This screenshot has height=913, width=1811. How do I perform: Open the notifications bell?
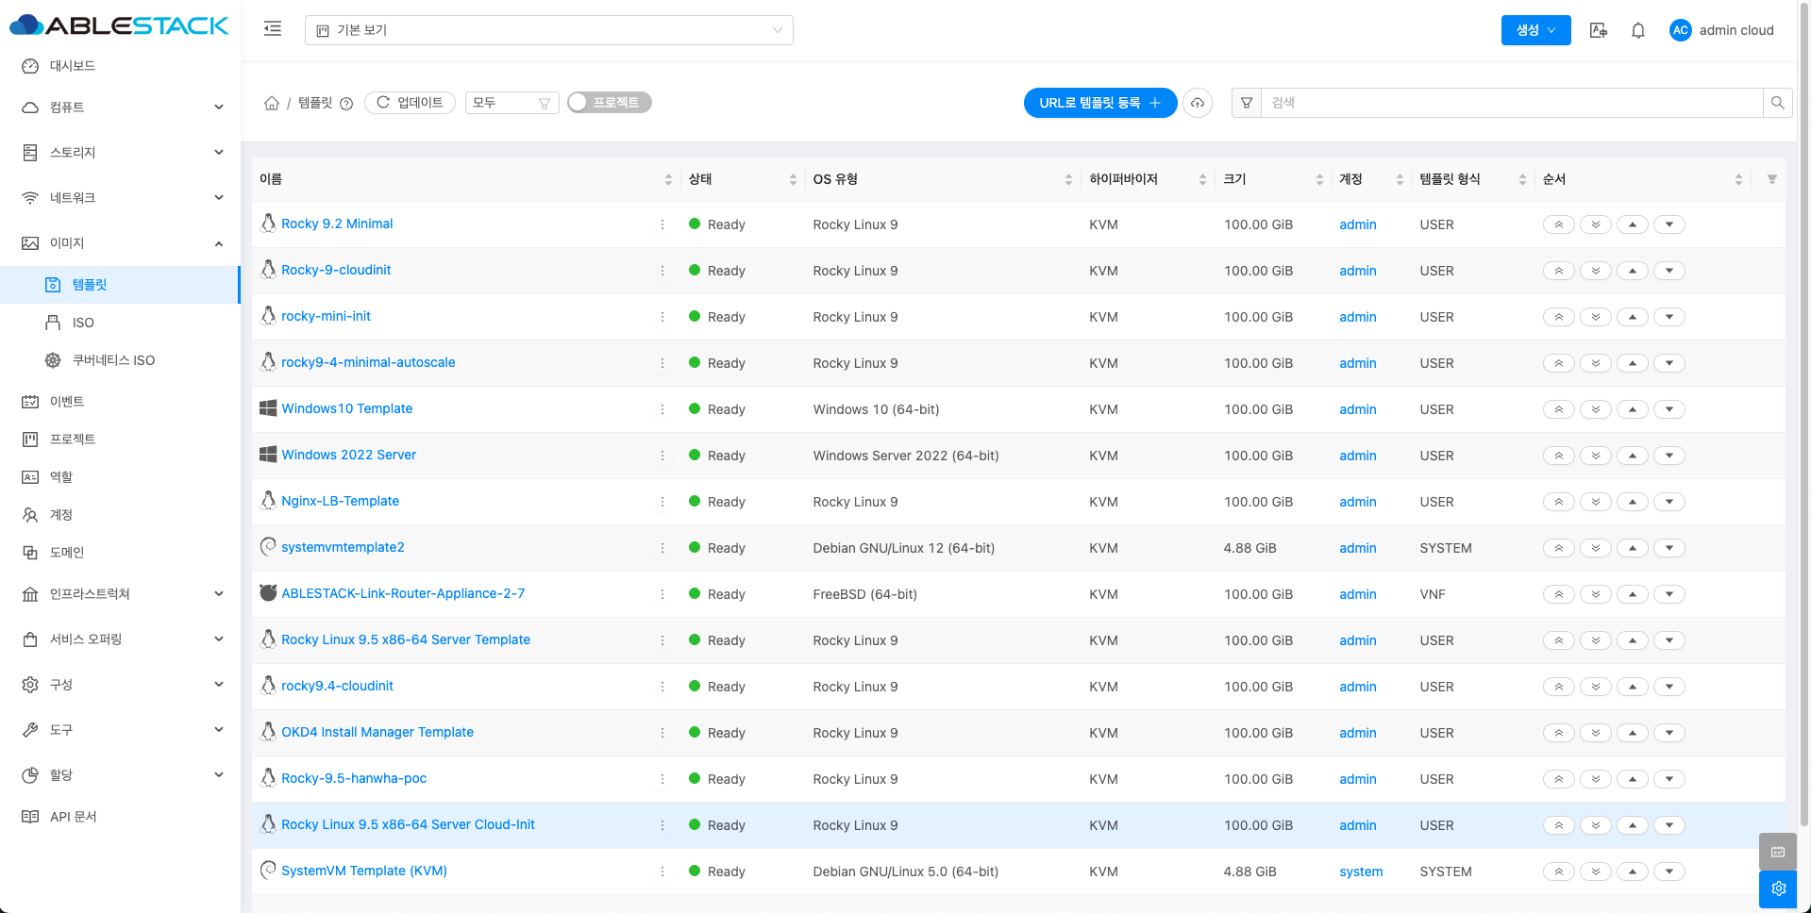[x=1638, y=30]
